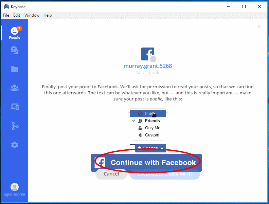The width and height of the screenshot is (269, 204).
Task: Open the People tab in sidebar
Action: coord(15,33)
